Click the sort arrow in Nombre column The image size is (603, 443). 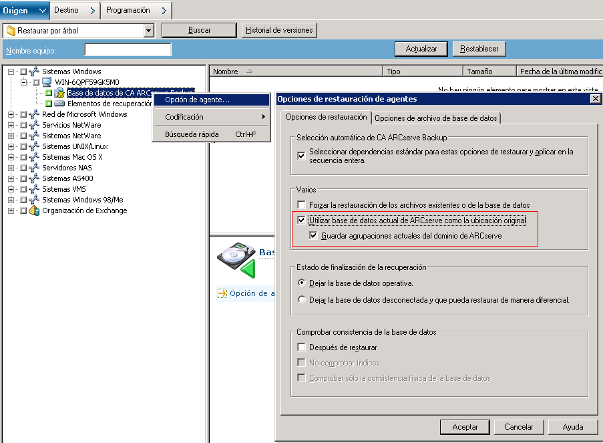point(249,71)
